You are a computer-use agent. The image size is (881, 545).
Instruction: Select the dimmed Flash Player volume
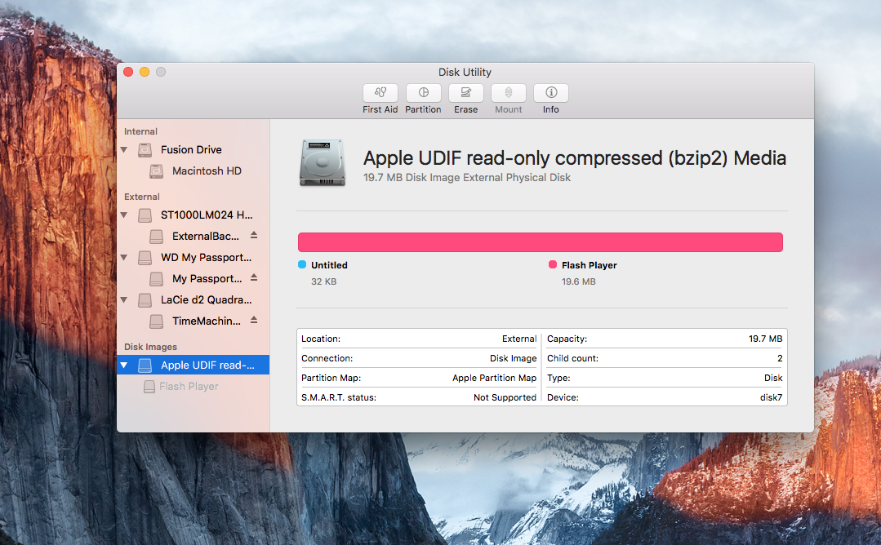pos(189,387)
